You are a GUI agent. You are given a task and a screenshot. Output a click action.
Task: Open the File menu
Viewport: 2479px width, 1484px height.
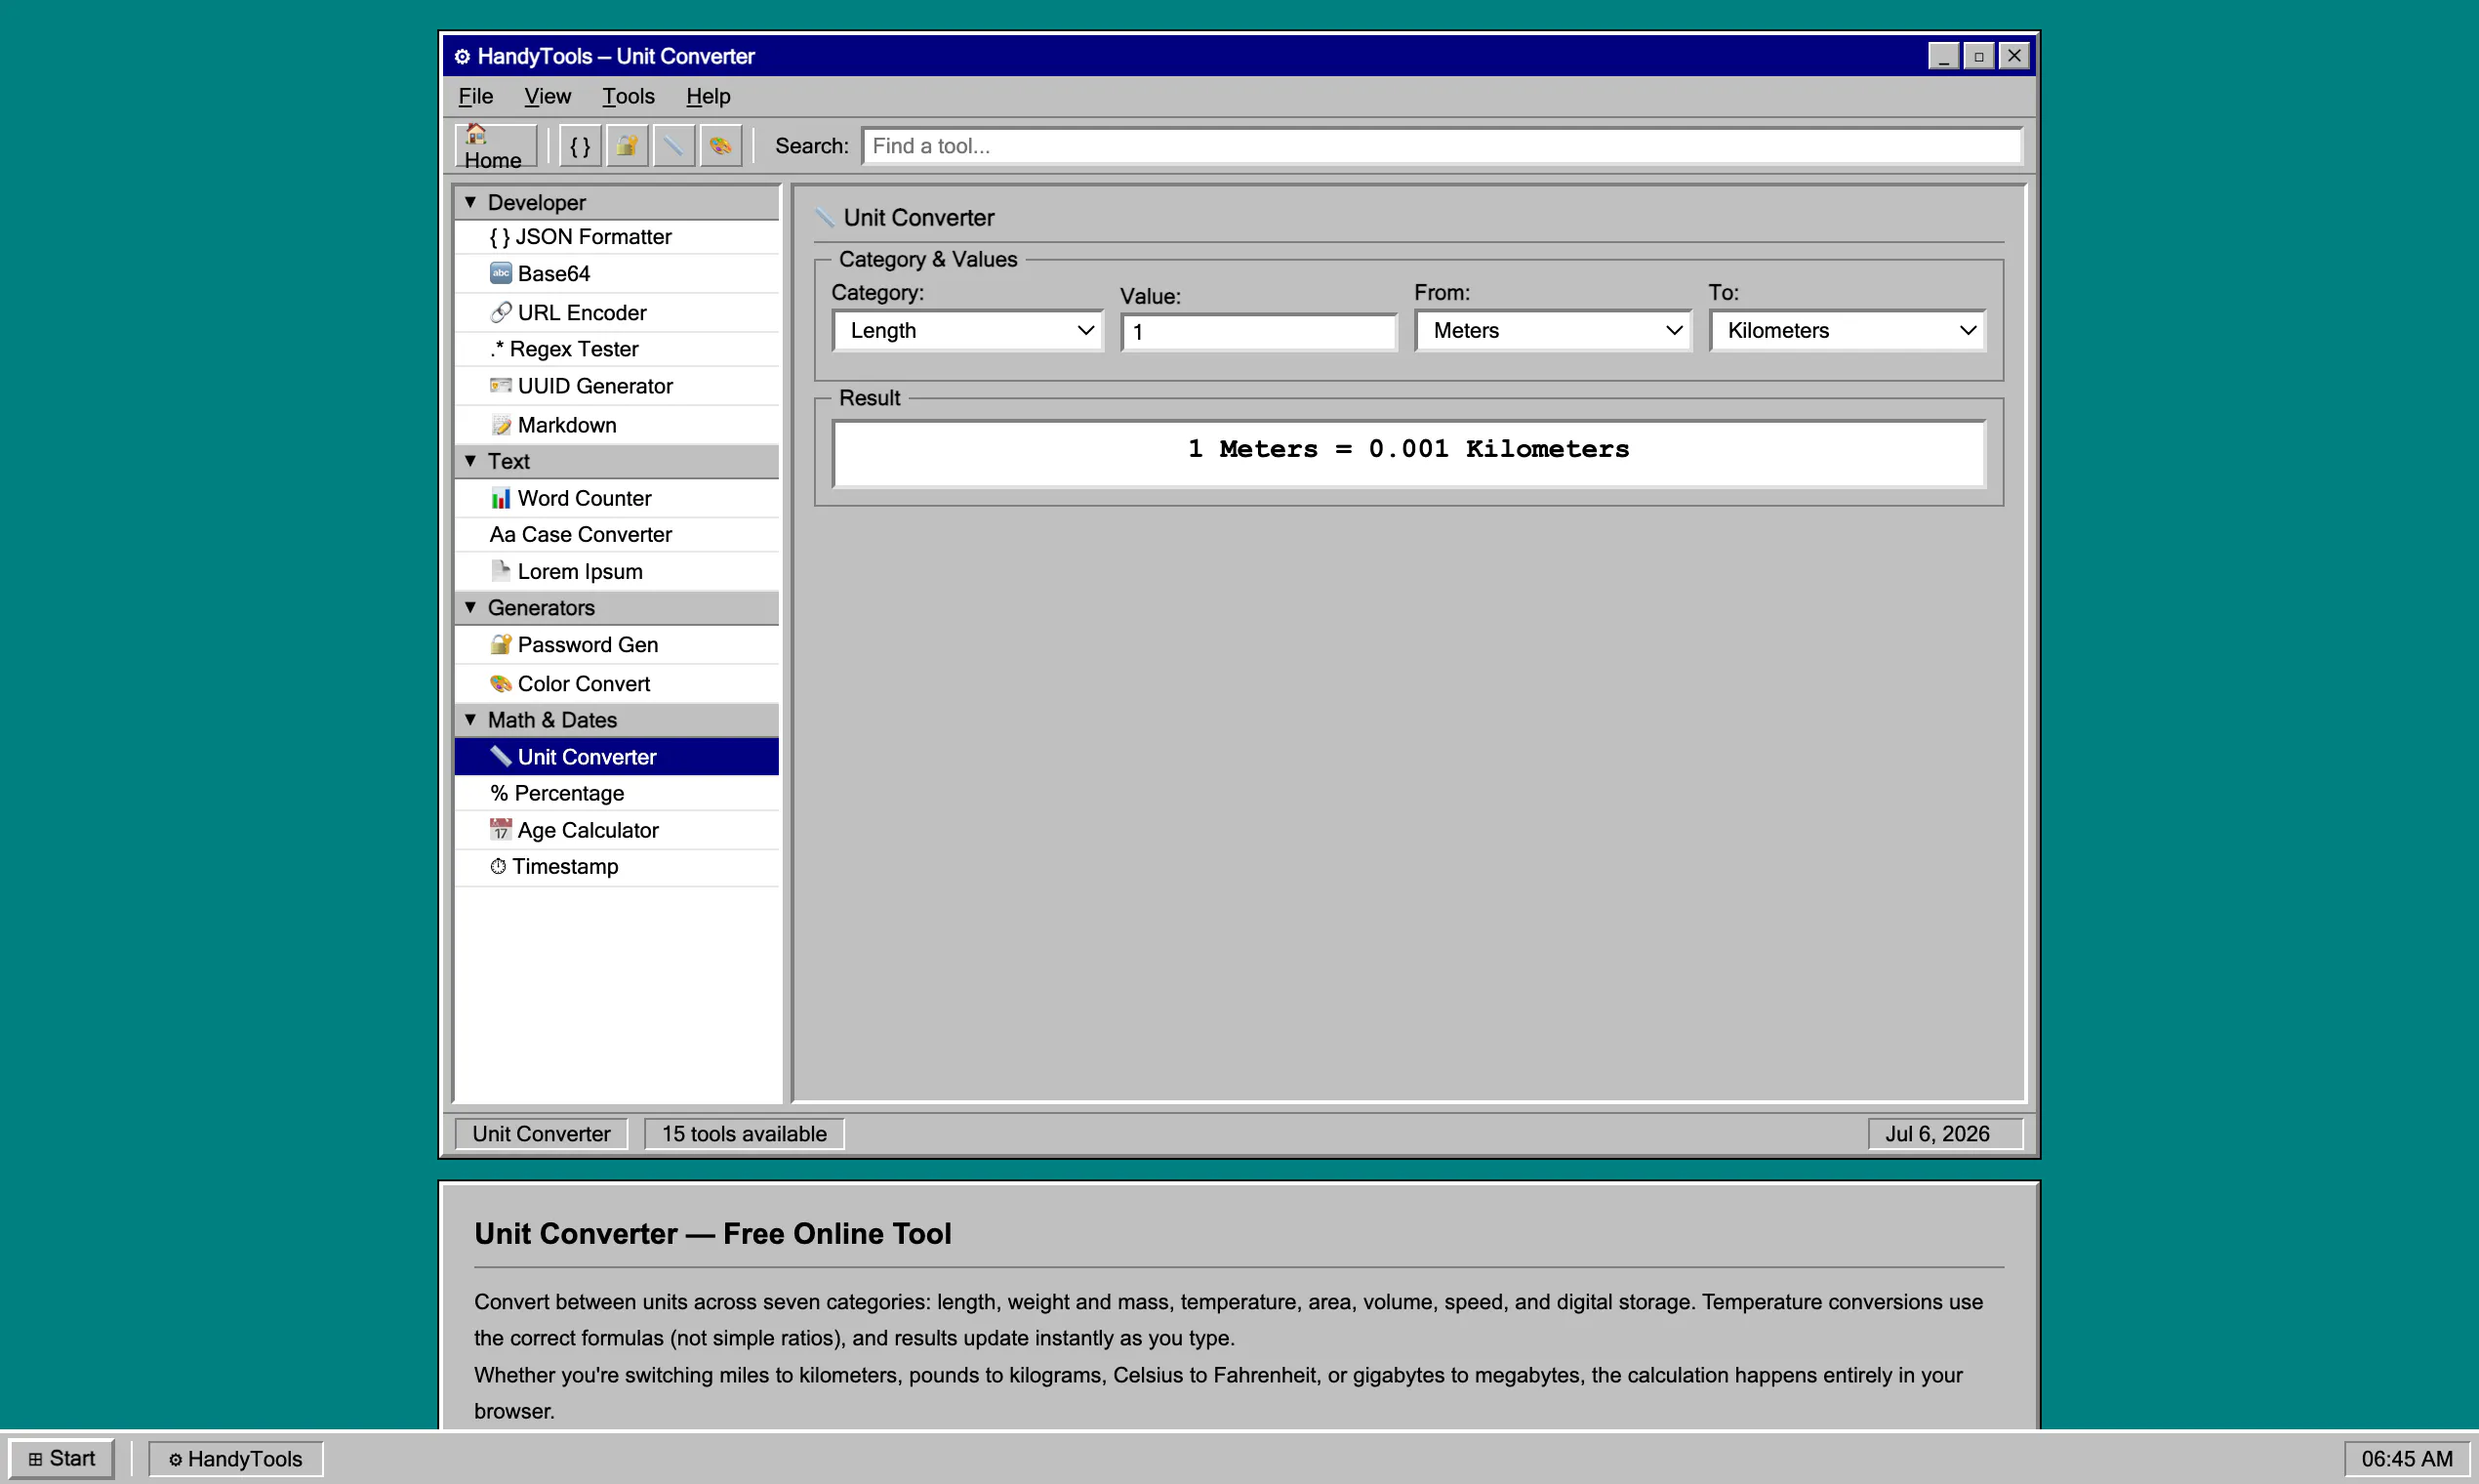click(476, 97)
